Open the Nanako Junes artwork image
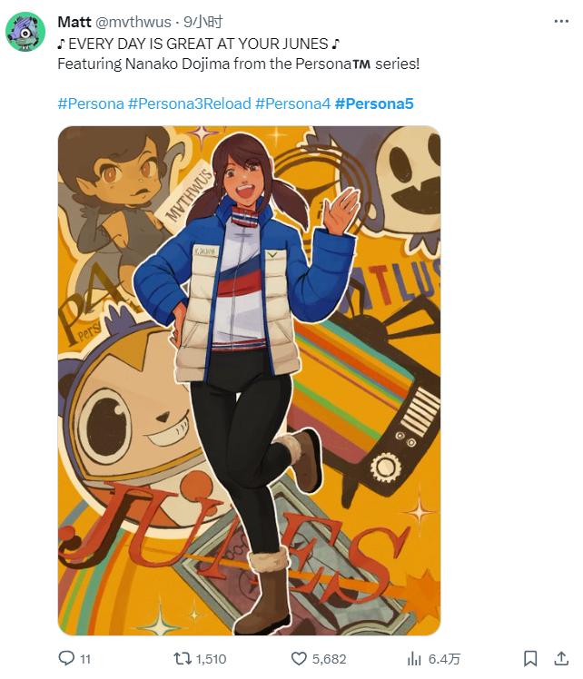Image resolution: width=583 pixels, height=679 pixels. [x=249, y=380]
